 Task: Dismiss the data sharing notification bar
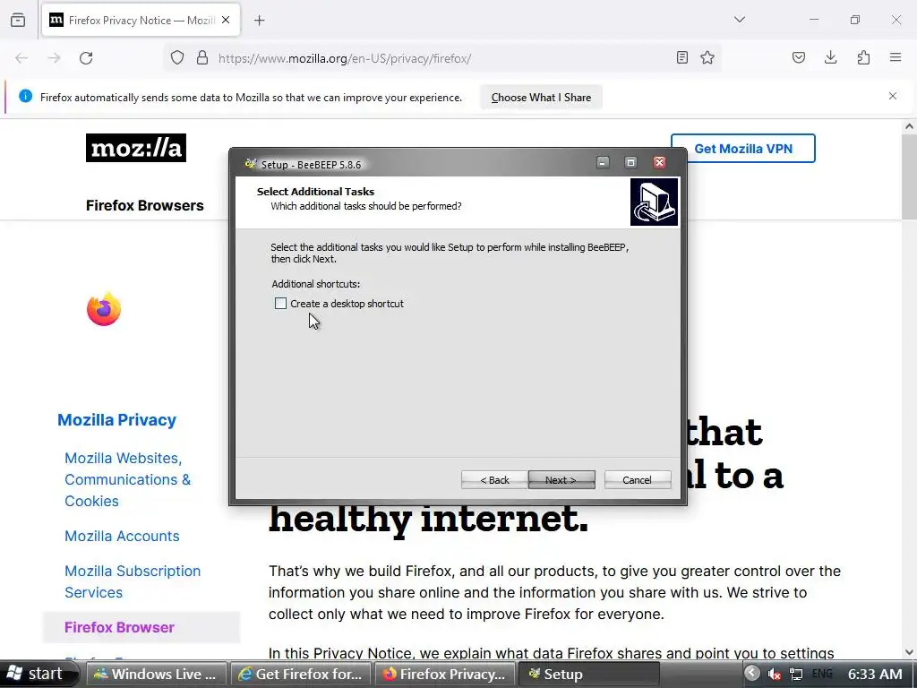893,96
